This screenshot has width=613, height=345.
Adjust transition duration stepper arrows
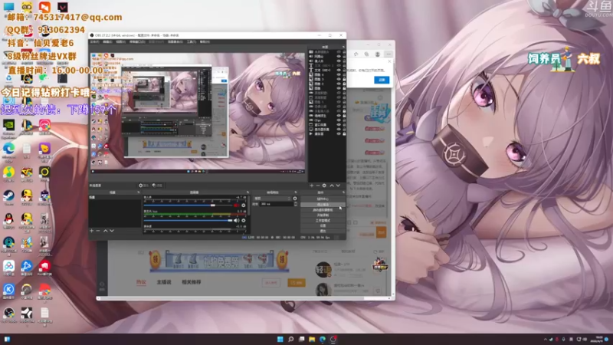point(295,204)
